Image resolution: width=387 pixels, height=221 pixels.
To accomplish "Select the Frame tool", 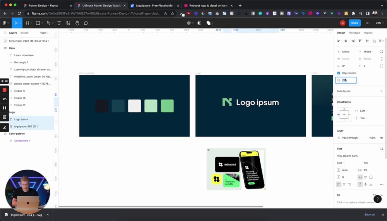I will click(27, 23).
